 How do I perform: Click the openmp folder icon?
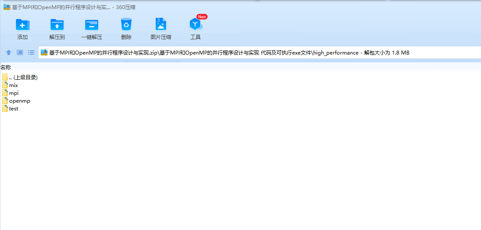(5, 100)
